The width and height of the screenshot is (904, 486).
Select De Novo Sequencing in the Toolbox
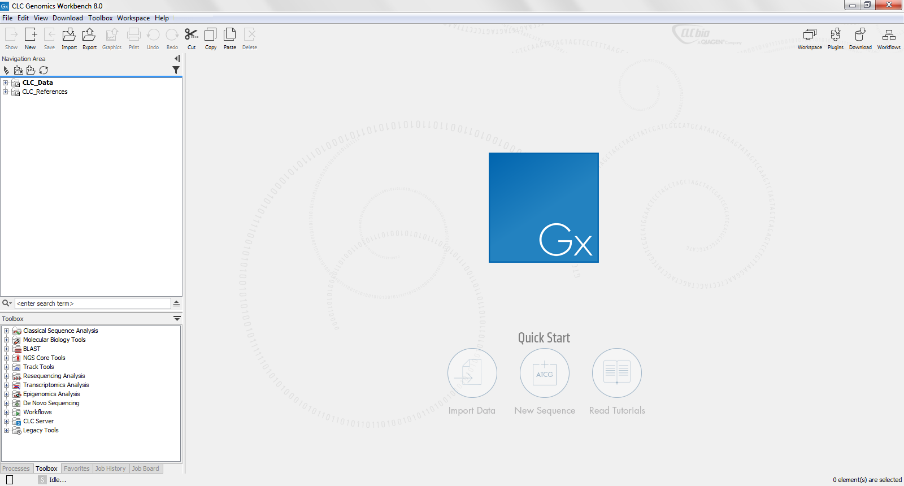click(51, 403)
